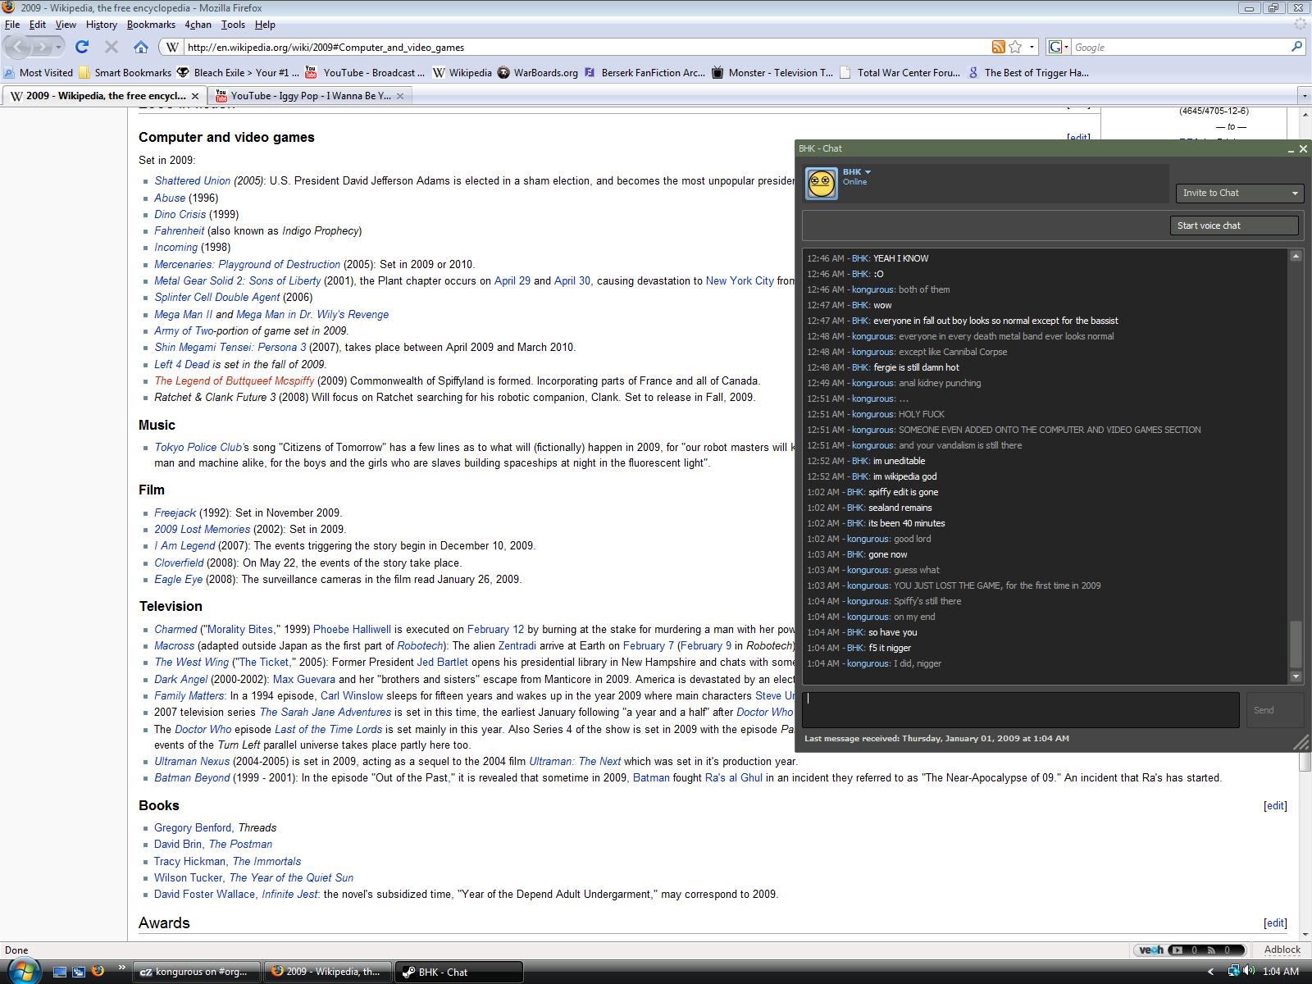Open the Google search engine selector
The width and height of the screenshot is (1312, 984).
(1058, 47)
